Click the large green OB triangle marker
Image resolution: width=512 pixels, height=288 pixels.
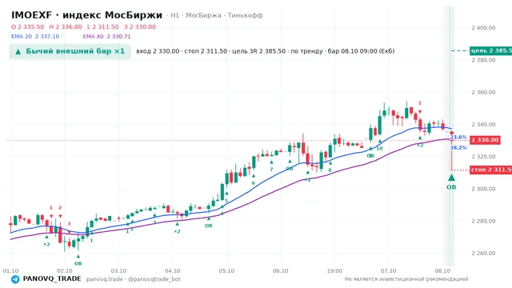click(451, 178)
